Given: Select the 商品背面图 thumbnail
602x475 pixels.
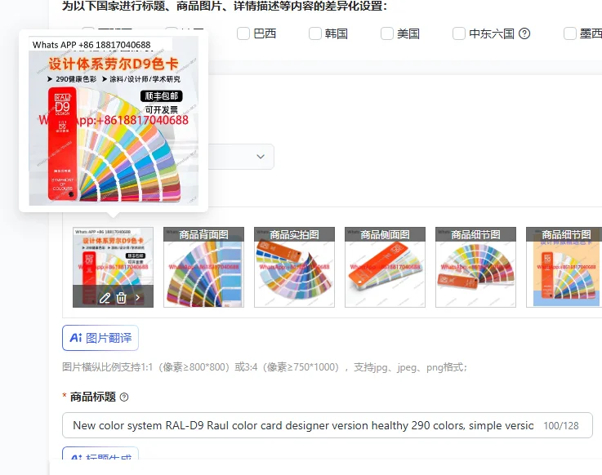Looking at the screenshot, I should tap(204, 267).
